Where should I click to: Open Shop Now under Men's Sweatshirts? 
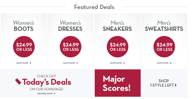pos(163,63)
